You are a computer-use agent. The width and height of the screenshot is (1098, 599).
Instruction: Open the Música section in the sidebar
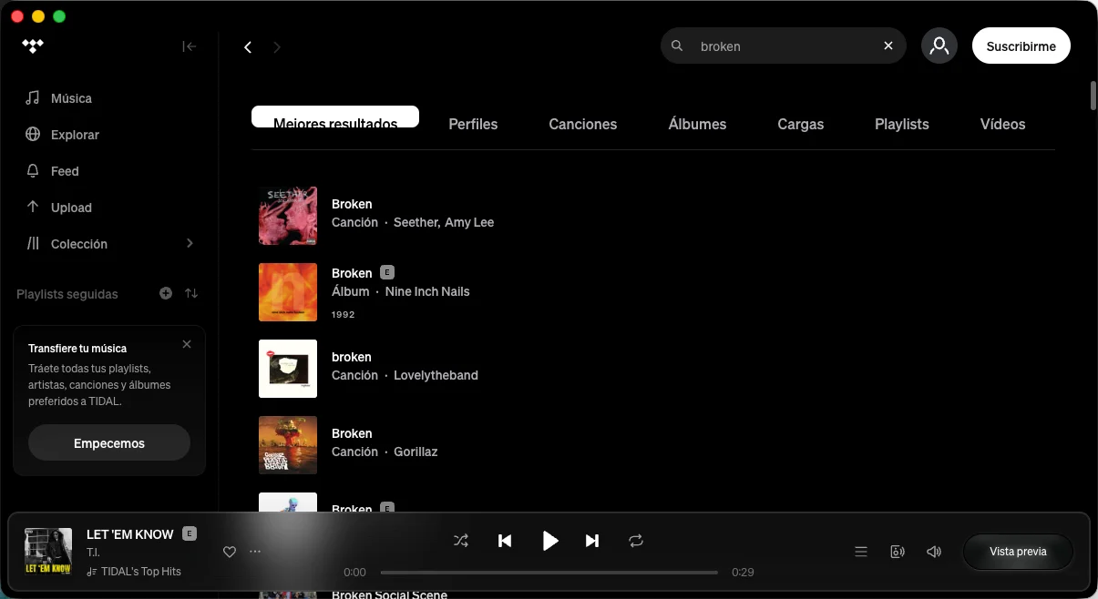[x=69, y=97]
